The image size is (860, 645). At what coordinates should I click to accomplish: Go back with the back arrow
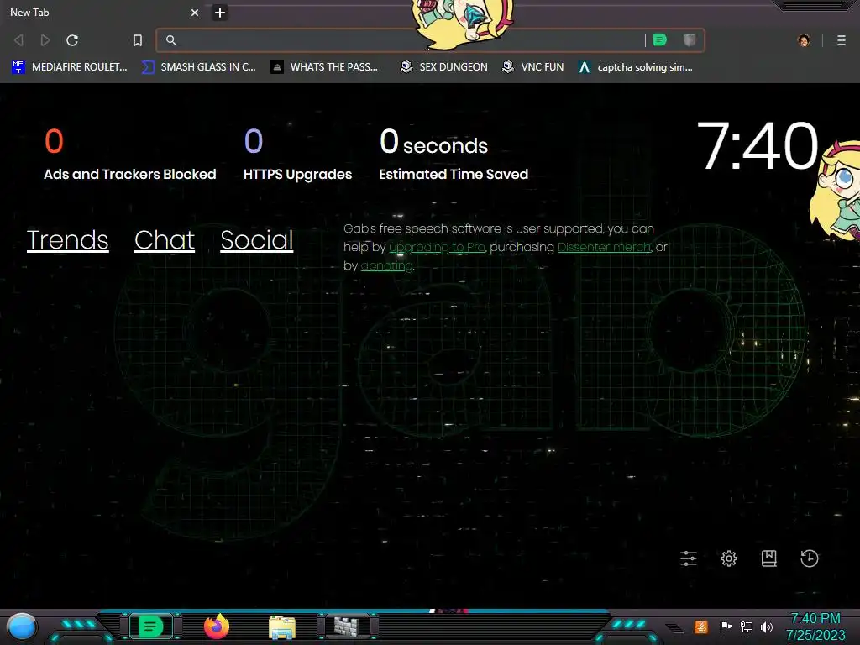click(18, 40)
